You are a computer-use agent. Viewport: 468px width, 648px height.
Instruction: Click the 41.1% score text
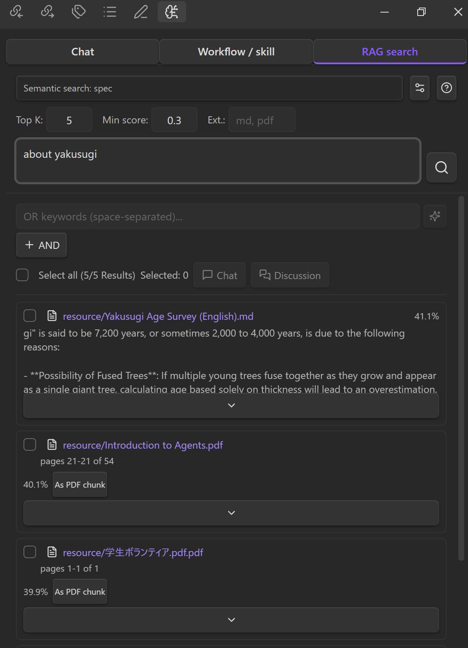click(426, 316)
